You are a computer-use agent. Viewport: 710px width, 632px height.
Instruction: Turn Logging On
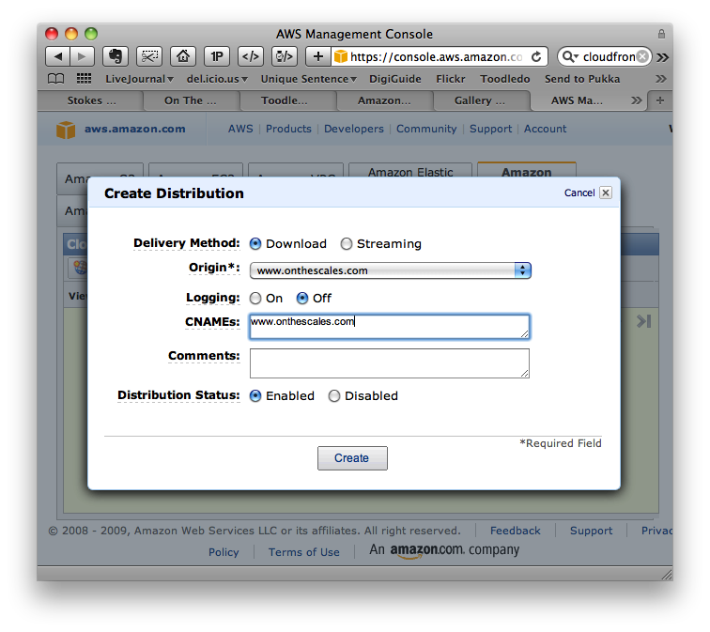(x=255, y=298)
